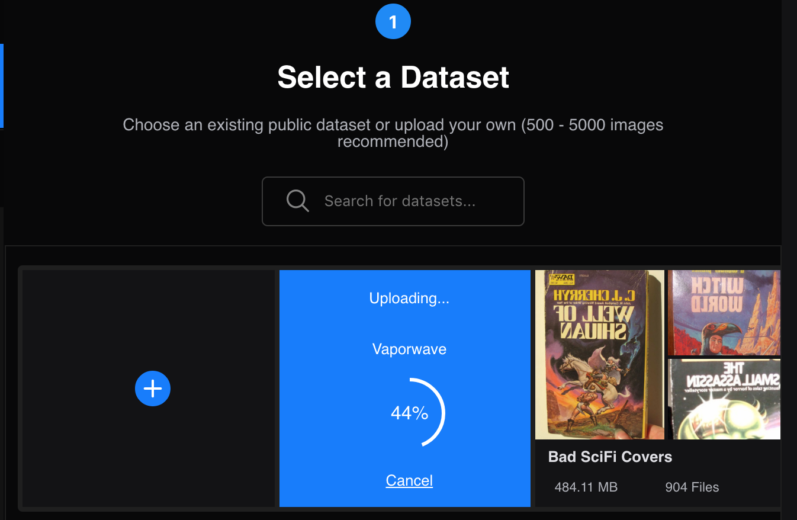Open the Well of Shiuan cover thumbnail

599,355
